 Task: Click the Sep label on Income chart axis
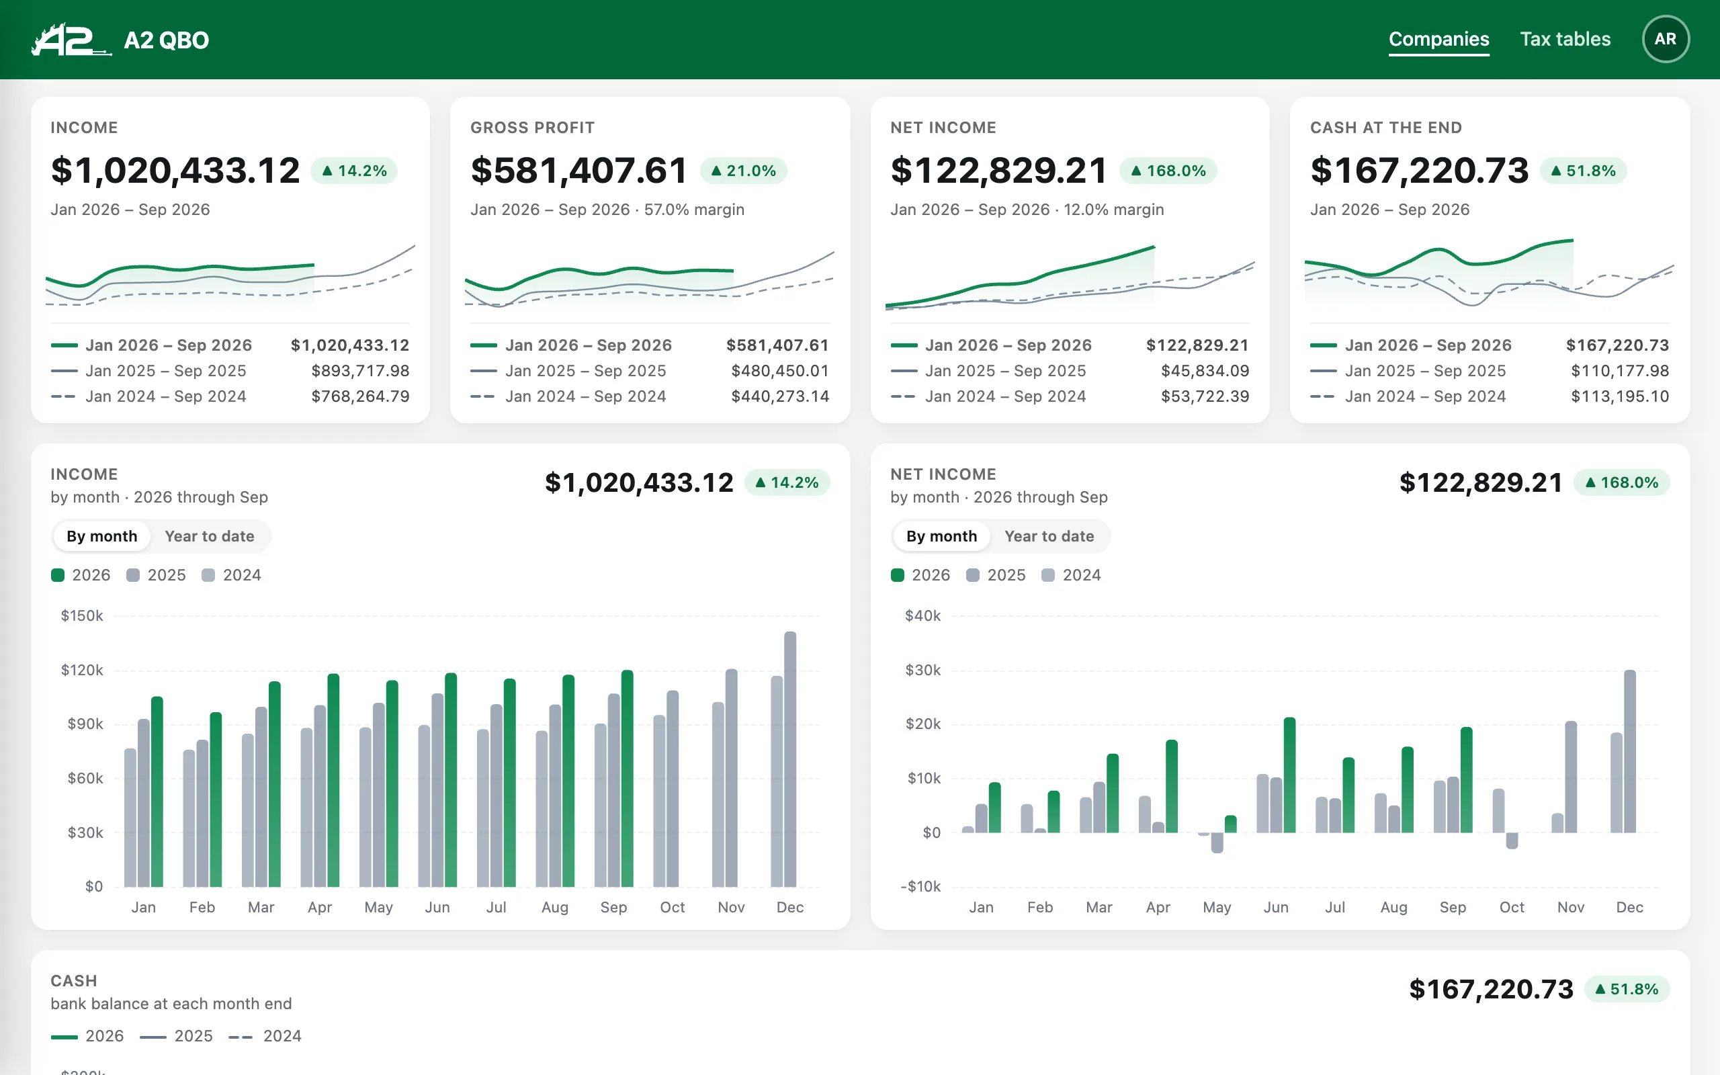point(613,908)
